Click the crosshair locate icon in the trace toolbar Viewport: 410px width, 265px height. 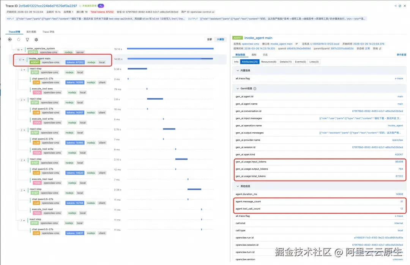(9, 40)
